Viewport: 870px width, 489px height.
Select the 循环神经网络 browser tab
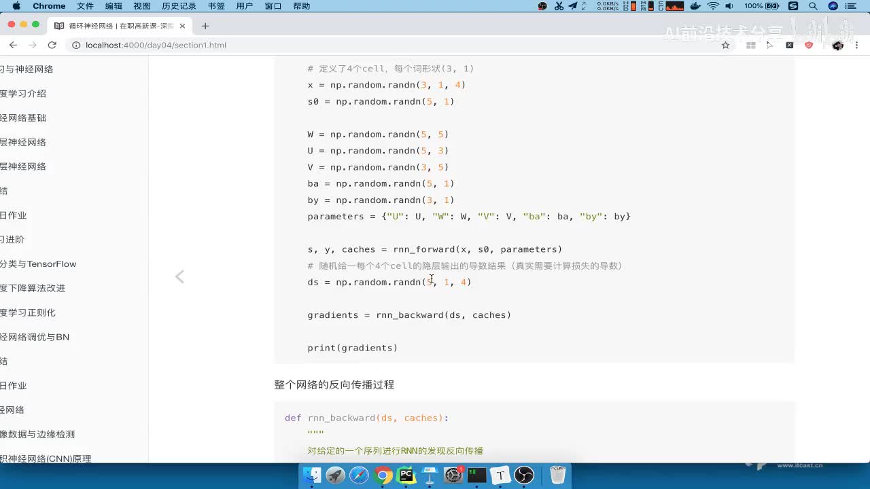point(120,26)
